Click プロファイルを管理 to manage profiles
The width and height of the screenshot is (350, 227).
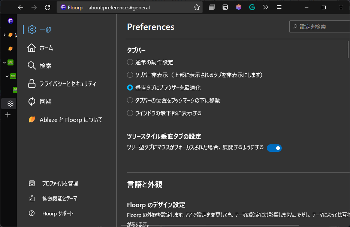point(61,183)
